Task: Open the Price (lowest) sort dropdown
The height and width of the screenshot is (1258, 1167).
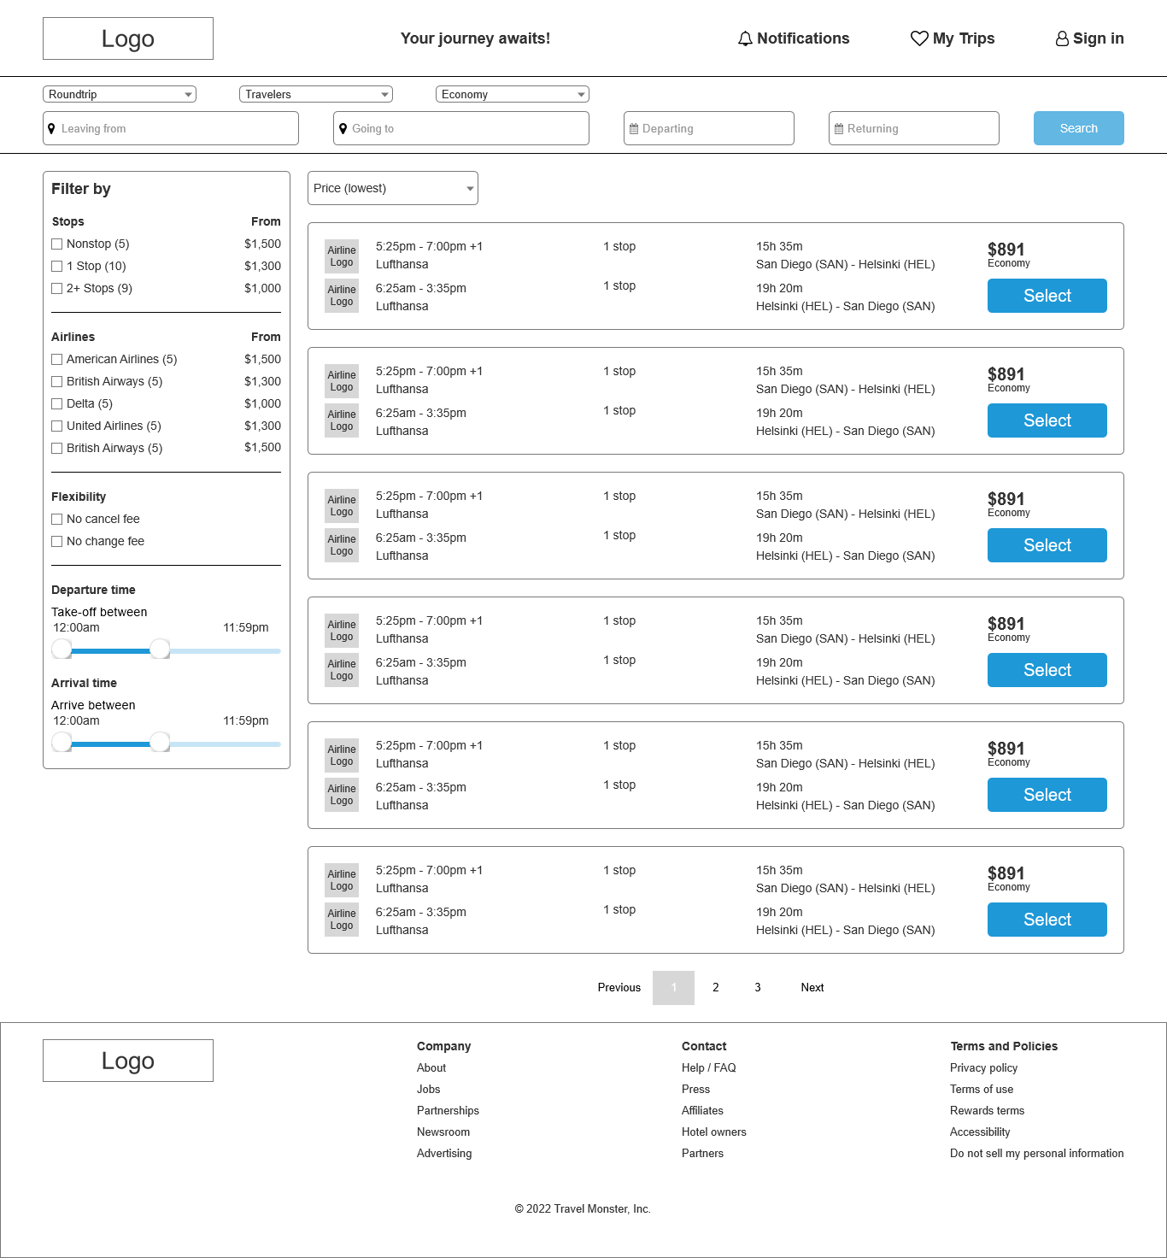Action: 393,188
